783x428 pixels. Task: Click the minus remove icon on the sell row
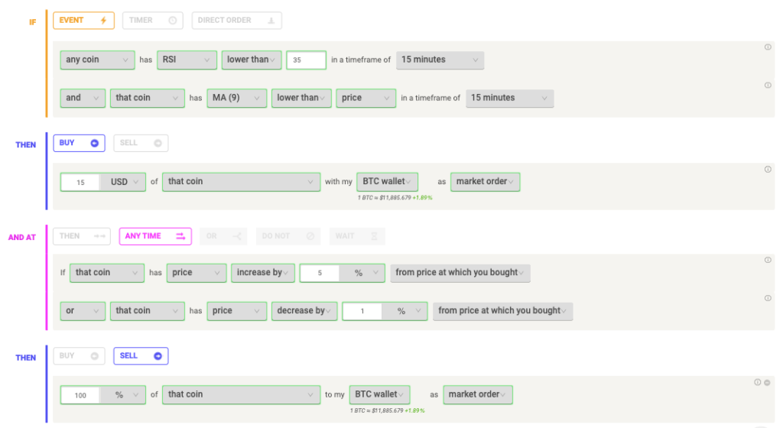click(767, 382)
